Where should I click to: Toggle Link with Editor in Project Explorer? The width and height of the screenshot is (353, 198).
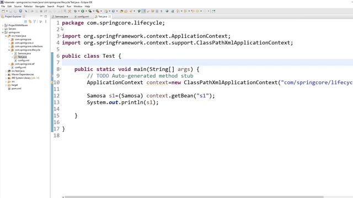[x=30, y=21]
